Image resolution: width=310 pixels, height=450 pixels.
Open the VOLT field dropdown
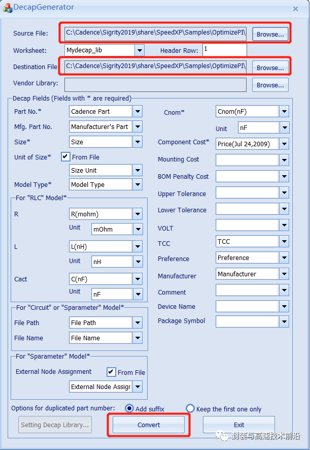[284, 225]
